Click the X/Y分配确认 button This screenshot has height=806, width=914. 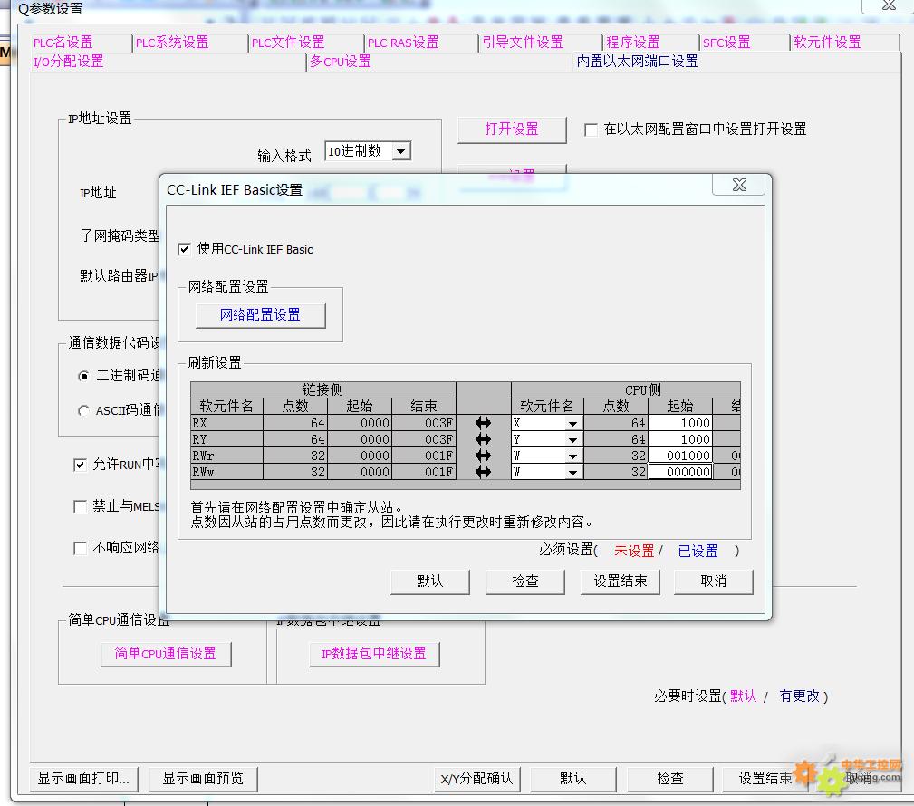point(476,779)
